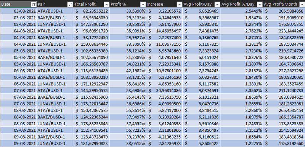Open the Avg Profit %/Day filter dropdown
Screen dimensions: 305x147
point(260,4)
